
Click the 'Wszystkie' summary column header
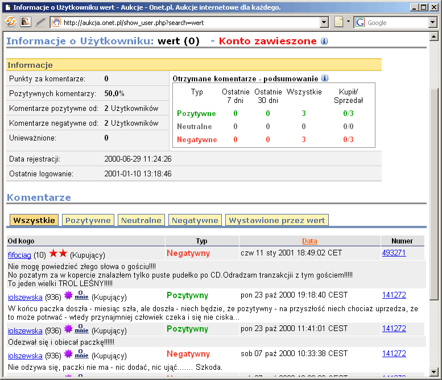coord(304,92)
